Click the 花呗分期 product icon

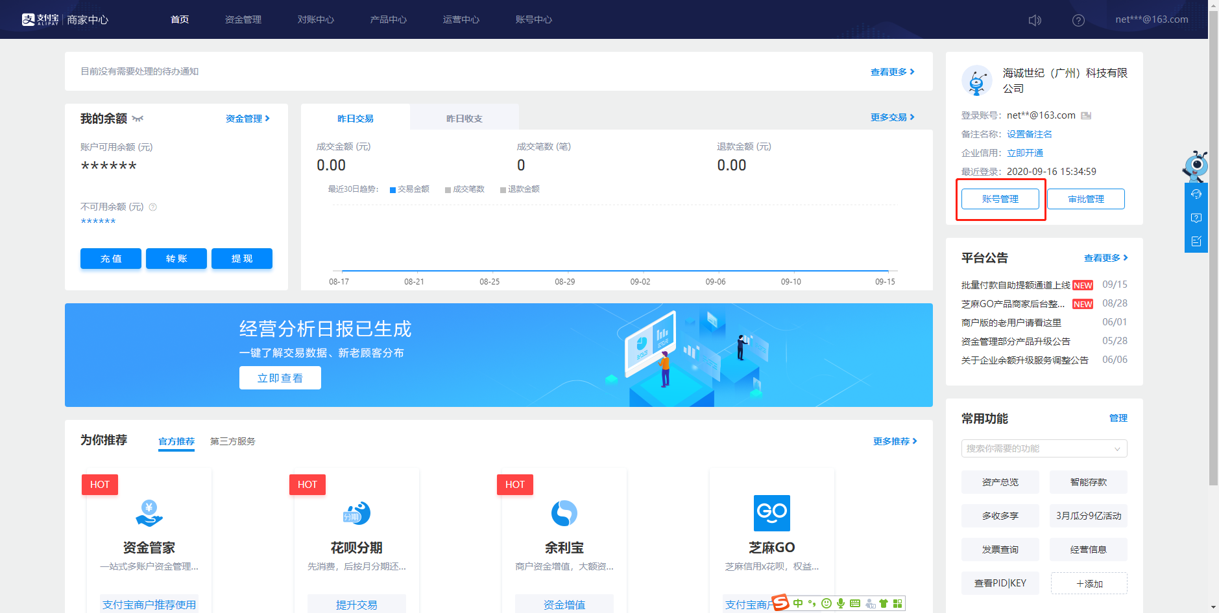point(357,513)
